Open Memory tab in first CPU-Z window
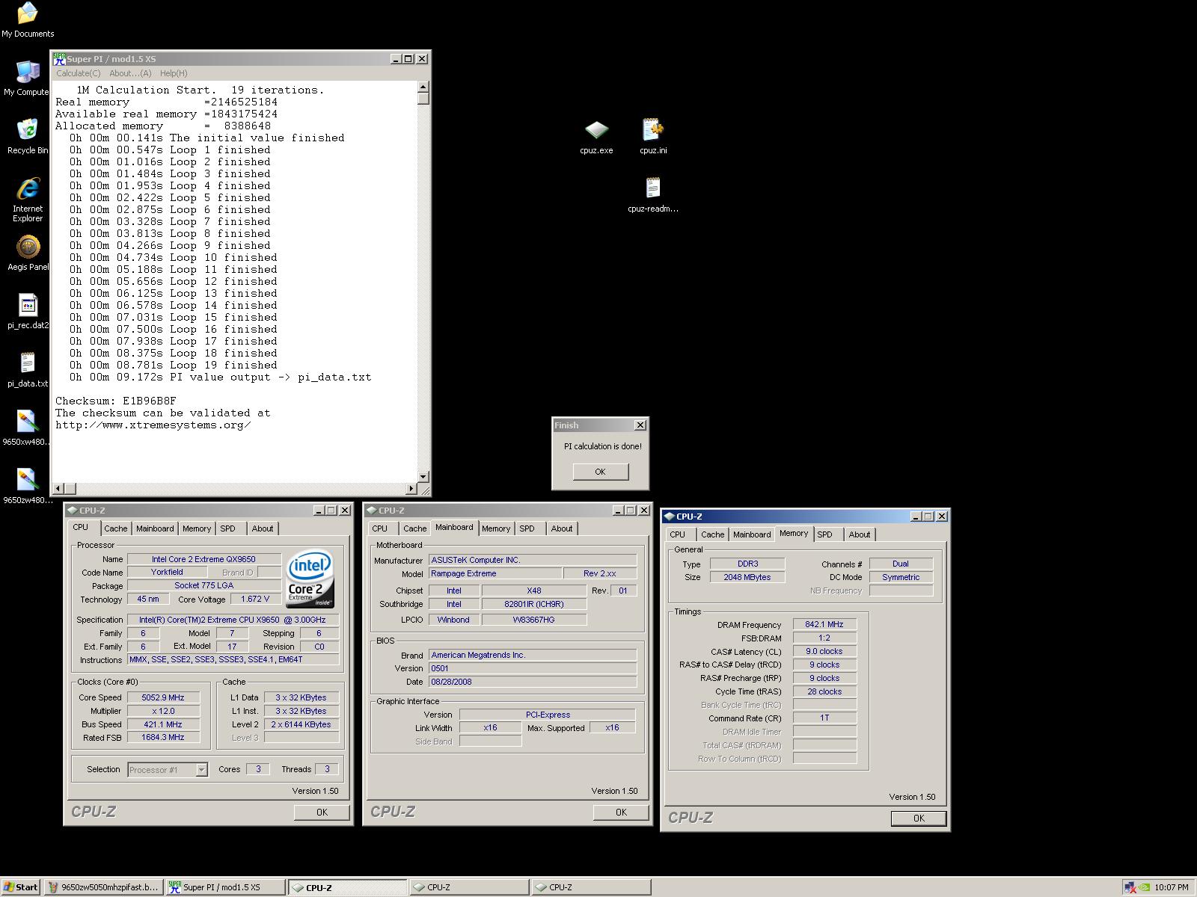1197x897 pixels. pyautogui.click(x=197, y=528)
